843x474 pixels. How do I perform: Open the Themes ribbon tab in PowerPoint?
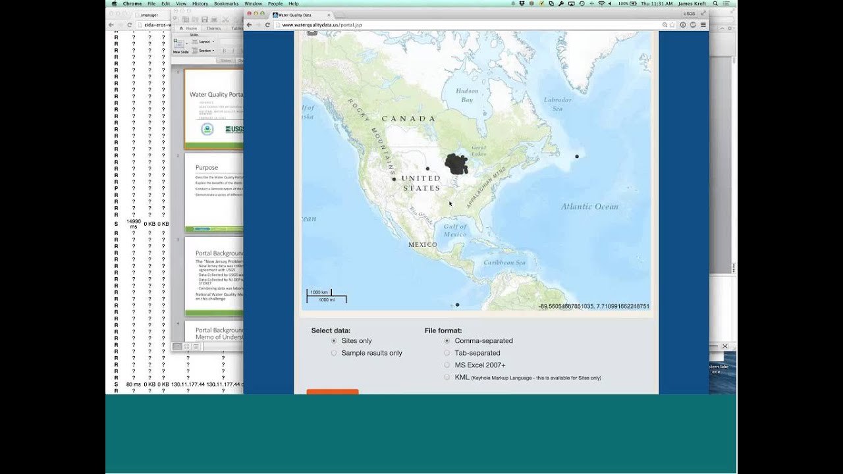click(x=213, y=28)
